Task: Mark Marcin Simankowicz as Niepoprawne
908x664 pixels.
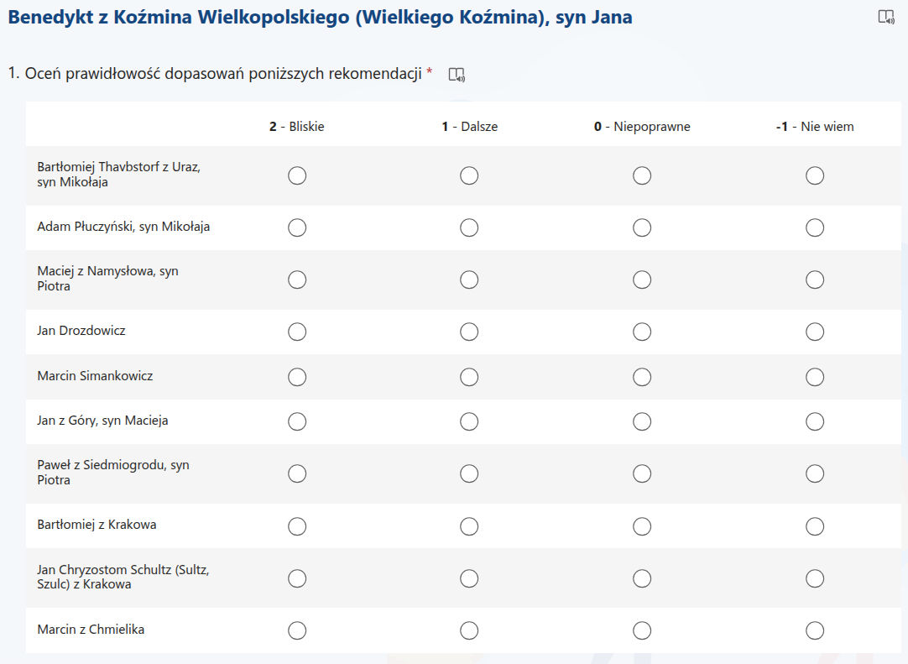Action: [x=642, y=377]
